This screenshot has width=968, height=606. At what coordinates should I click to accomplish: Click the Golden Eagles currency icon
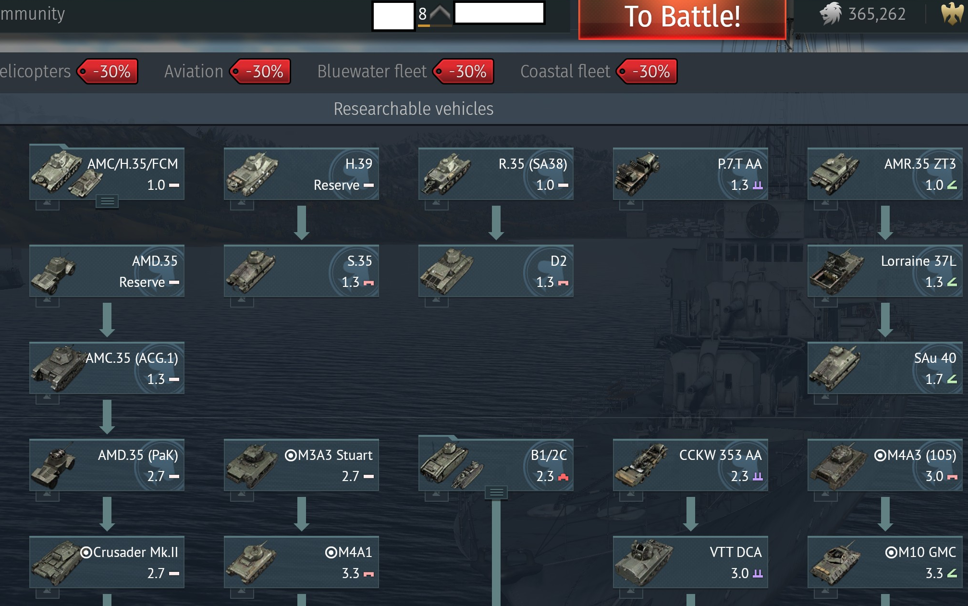[952, 13]
